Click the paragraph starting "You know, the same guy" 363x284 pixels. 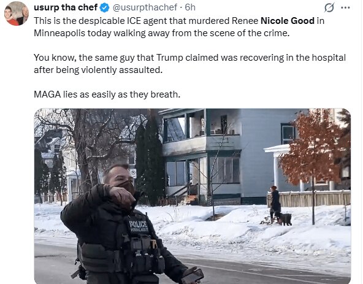point(189,64)
